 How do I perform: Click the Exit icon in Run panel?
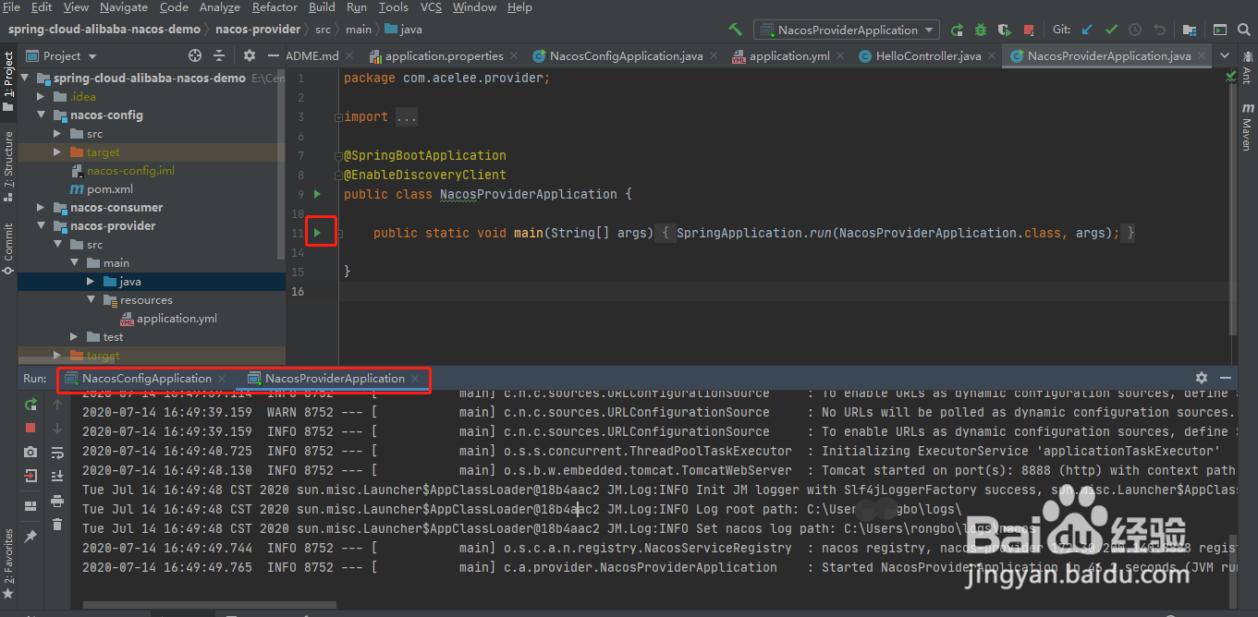(31, 476)
